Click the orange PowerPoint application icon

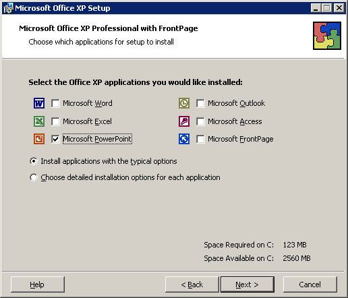pos(39,139)
